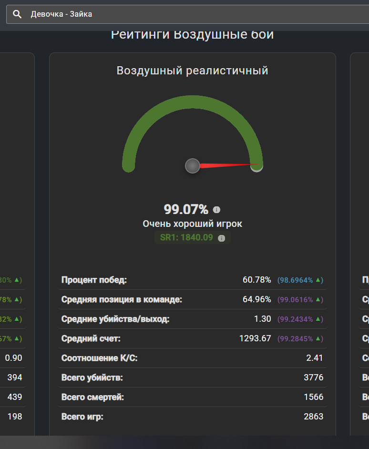Click the 98.6964% percentile value
369x449 pixels.
(x=296, y=280)
